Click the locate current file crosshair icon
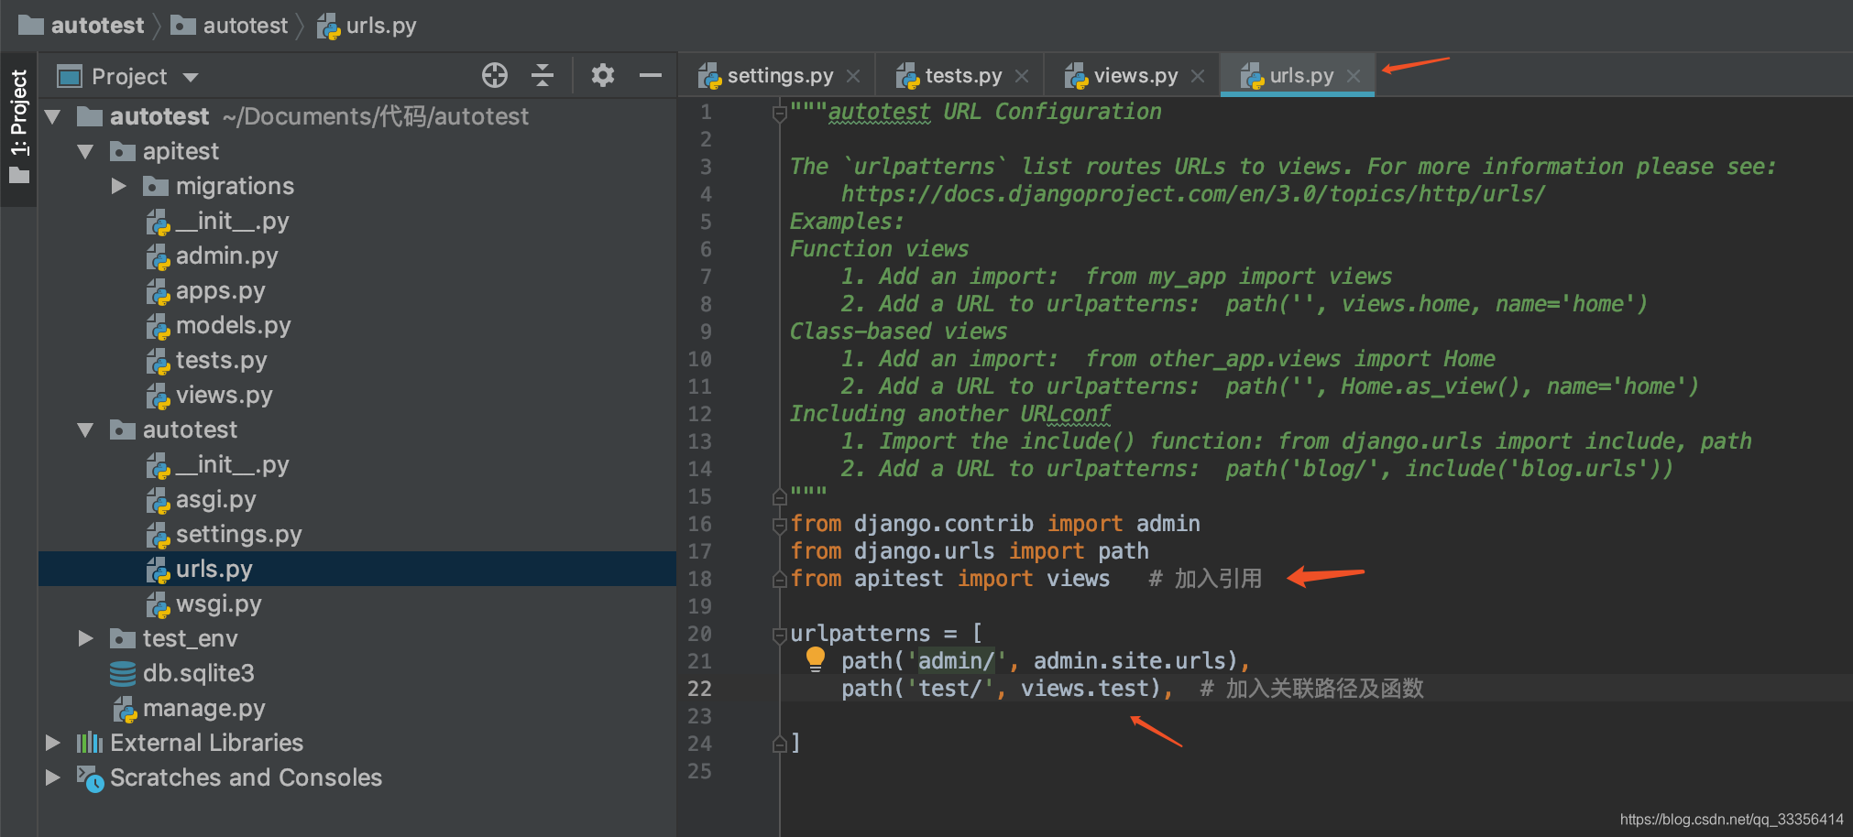1853x837 pixels. (495, 75)
